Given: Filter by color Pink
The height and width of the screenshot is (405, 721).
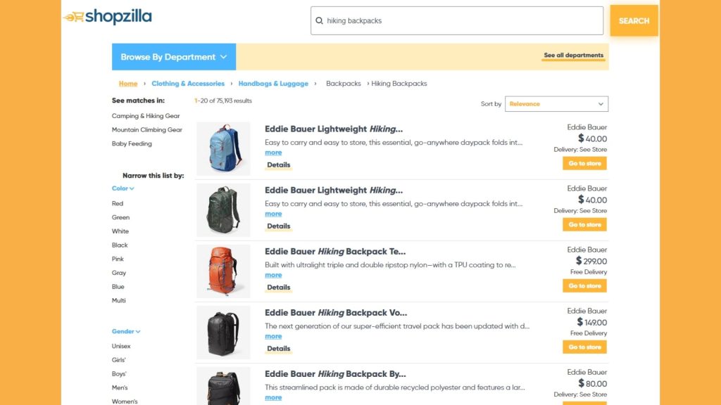Looking at the screenshot, I should (x=118, y=259).
